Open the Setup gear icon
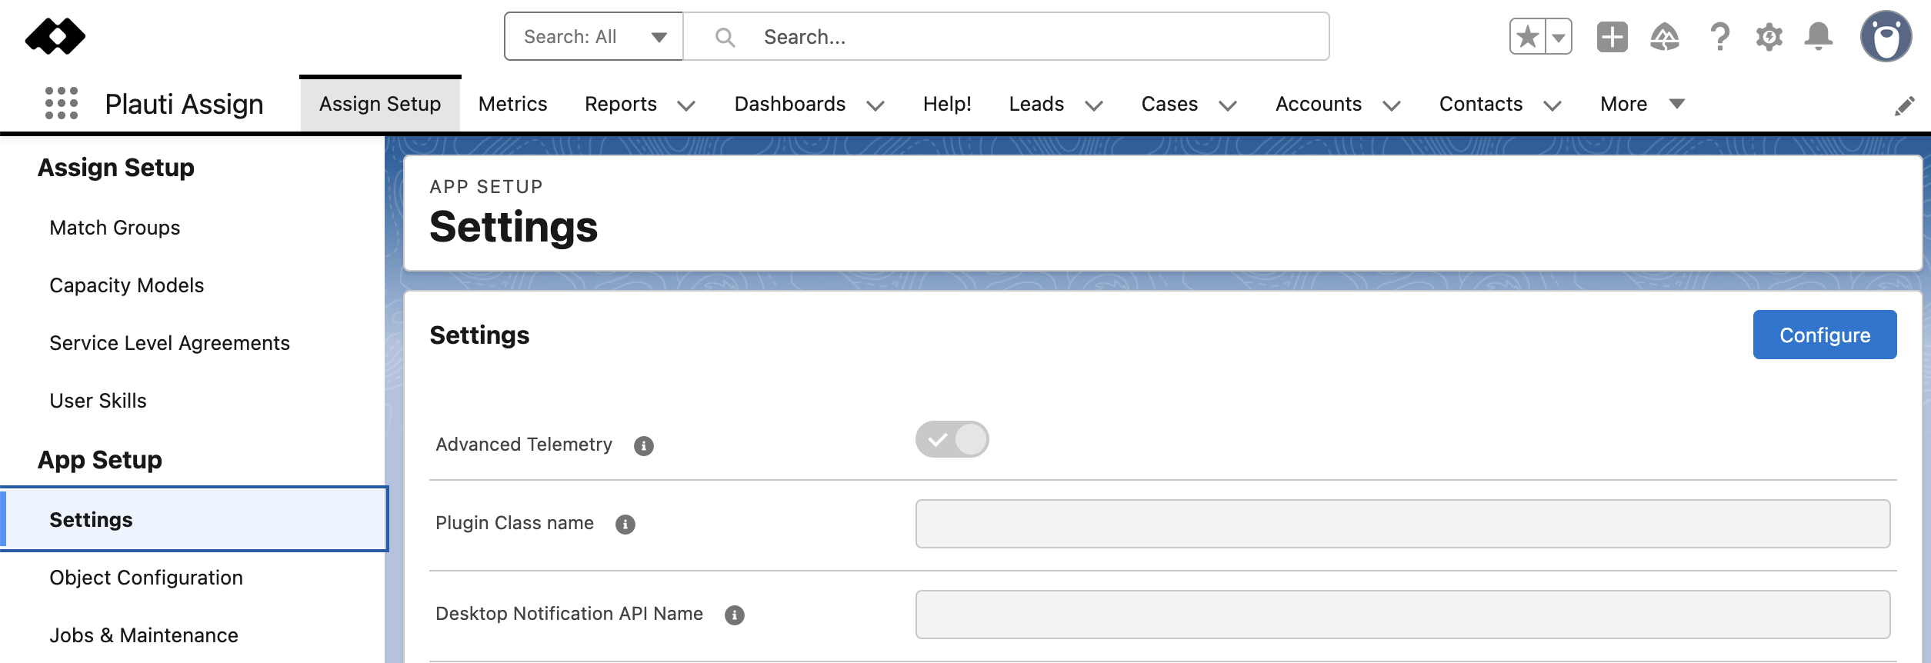 (1769, 36)
